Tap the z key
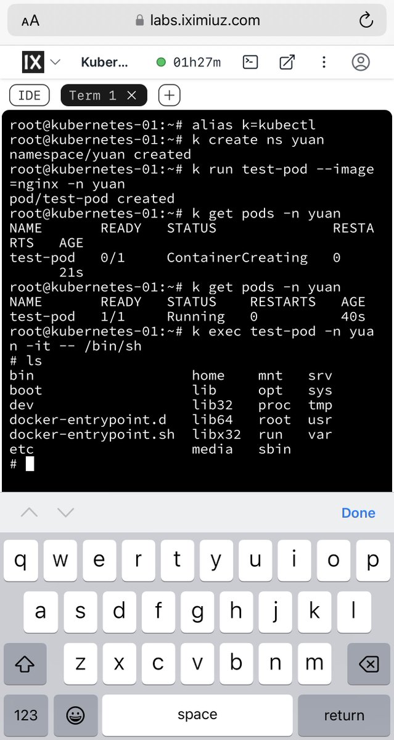The image size is (394, 740). tap(80, 664)
